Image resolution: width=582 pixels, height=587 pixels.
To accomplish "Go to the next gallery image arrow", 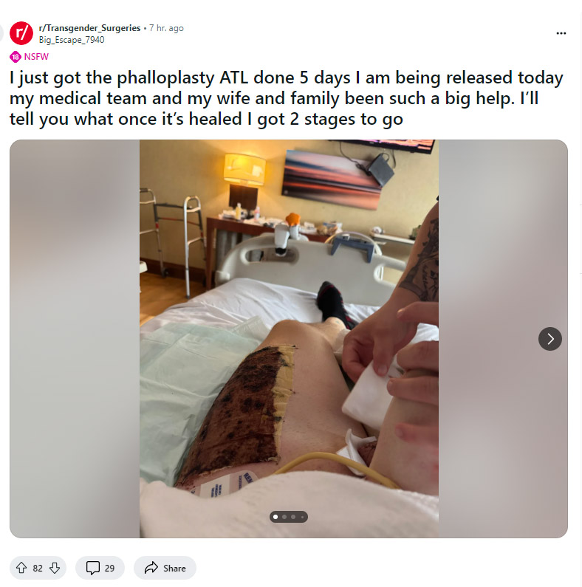I will click(550, 339).
